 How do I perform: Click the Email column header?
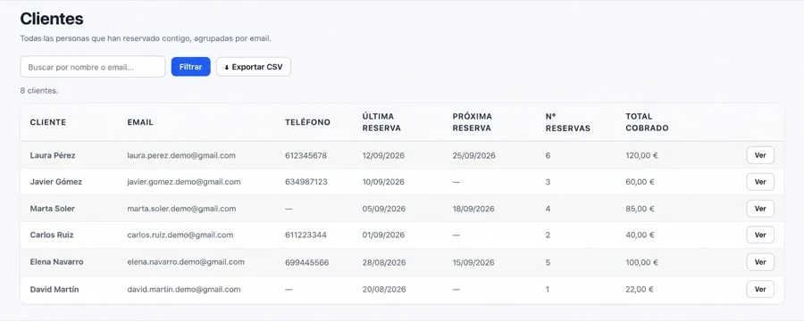coord(140,122)
